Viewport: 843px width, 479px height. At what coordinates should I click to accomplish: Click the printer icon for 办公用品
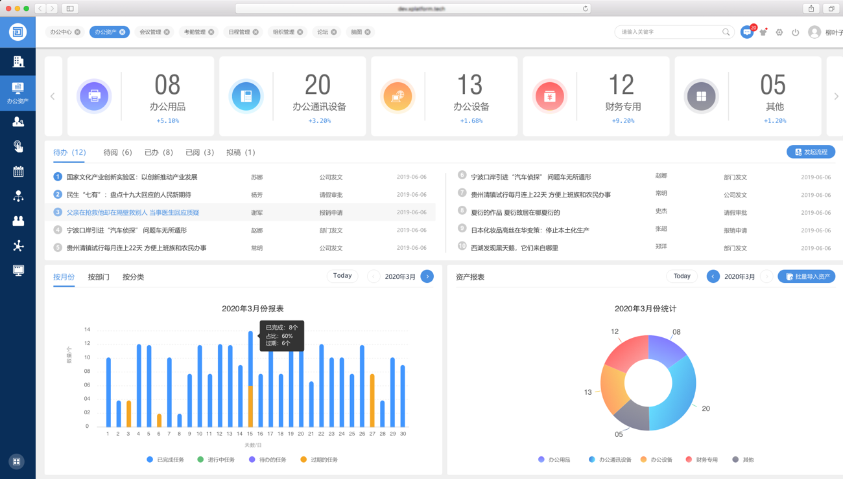point(95,96)
